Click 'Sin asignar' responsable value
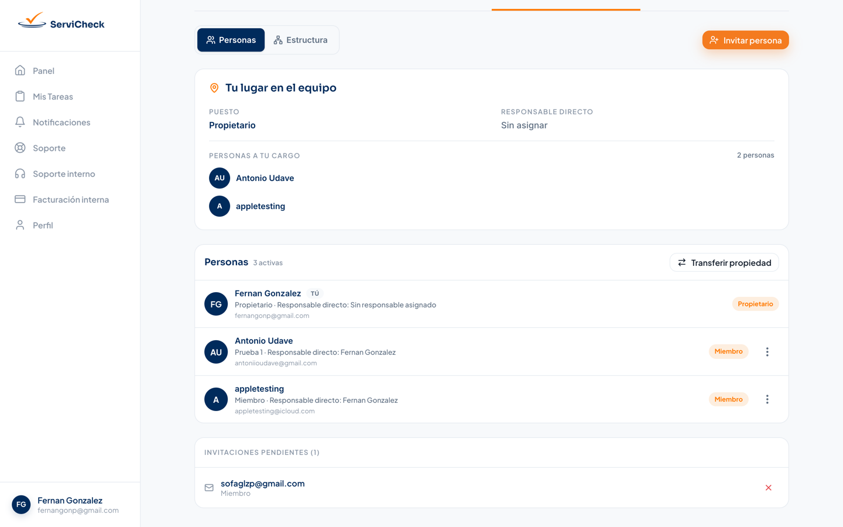The height and width of the screenshot is (527, 843). click(524, 125)
